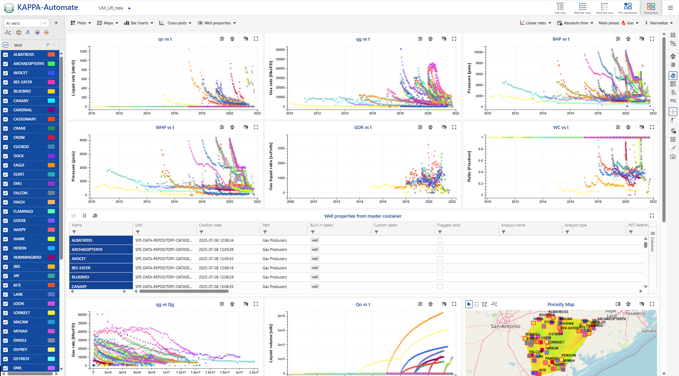The image size is (679, 376).
Task: Select the arrow pointer tool on the Porosity Map
Action: tap(469, 304)
